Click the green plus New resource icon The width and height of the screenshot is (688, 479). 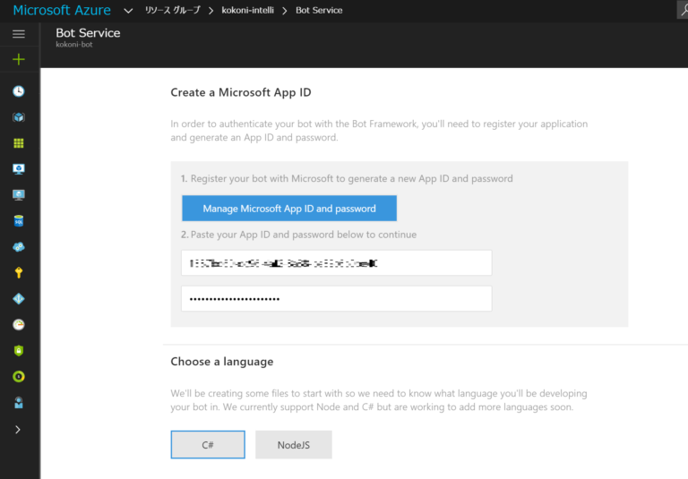point(19,59)
